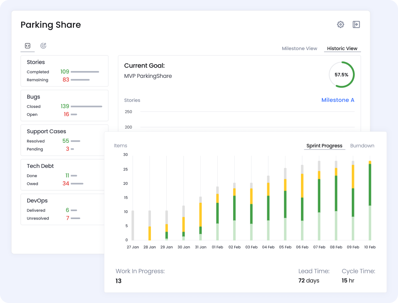Click the 27 Jan chart bar
398x303 pixels.
[133, 226]
